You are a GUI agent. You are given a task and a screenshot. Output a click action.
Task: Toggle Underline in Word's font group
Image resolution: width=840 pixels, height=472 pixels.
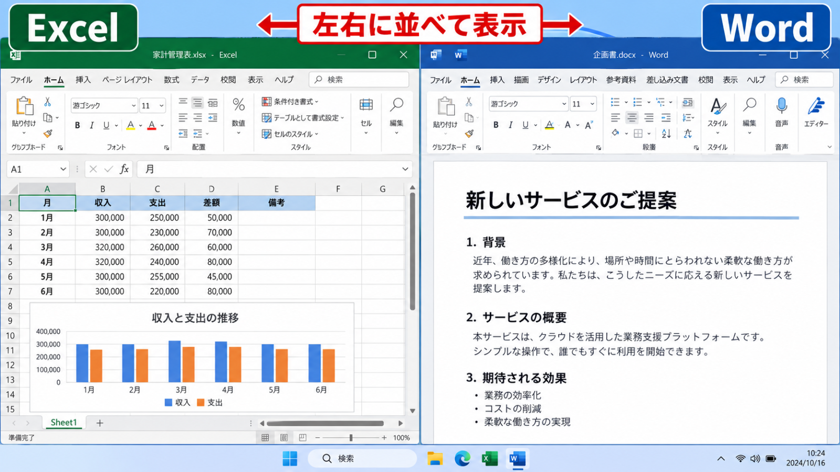(525, 125)
